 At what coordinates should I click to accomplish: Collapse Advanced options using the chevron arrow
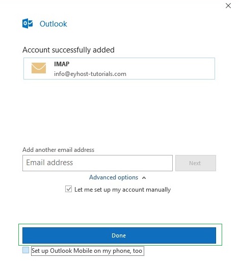(144, 178)
